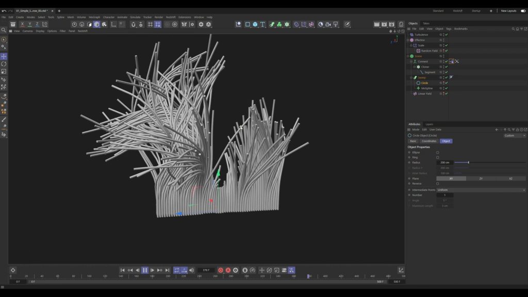Open the Basic tab button
This screenshot has height=297, width=528.
(x=413, y=141)
